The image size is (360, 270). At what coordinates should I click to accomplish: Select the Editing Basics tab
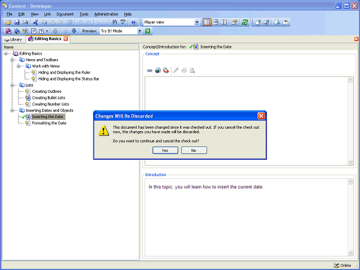tap(48, 39)
